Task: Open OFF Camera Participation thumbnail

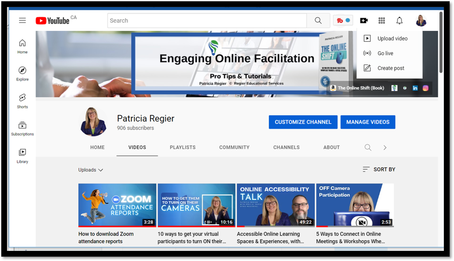Action: [x=355, y=205]
